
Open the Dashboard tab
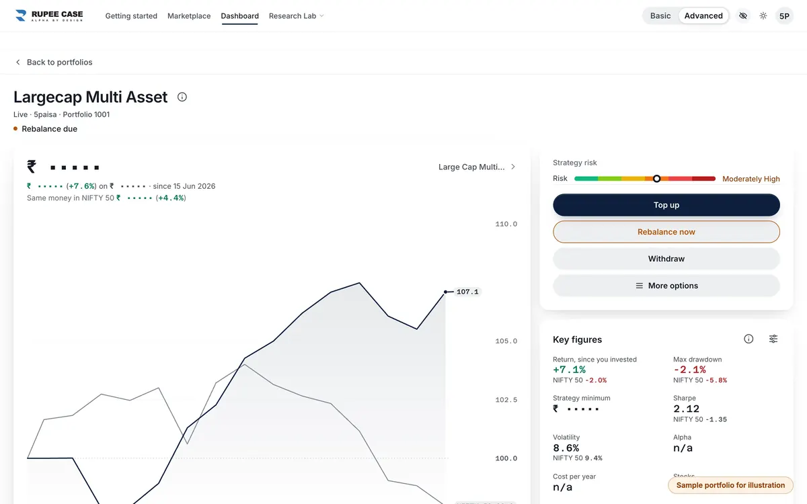239,15
